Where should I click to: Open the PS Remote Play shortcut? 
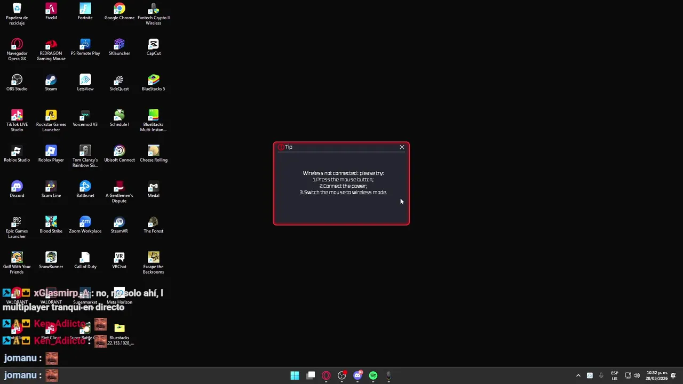85,47
